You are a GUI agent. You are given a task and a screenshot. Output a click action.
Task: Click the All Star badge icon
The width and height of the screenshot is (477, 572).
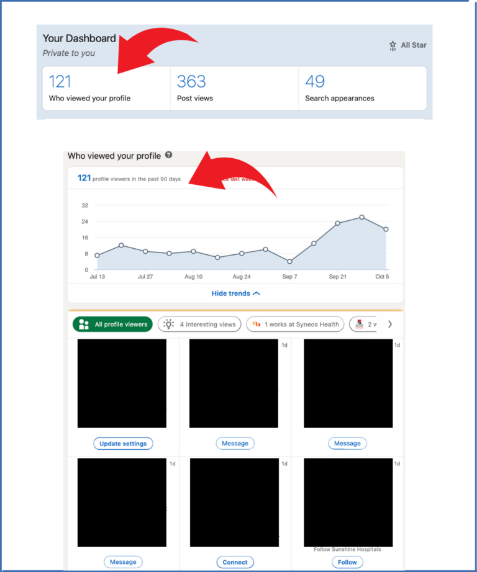tap(393, 46)
